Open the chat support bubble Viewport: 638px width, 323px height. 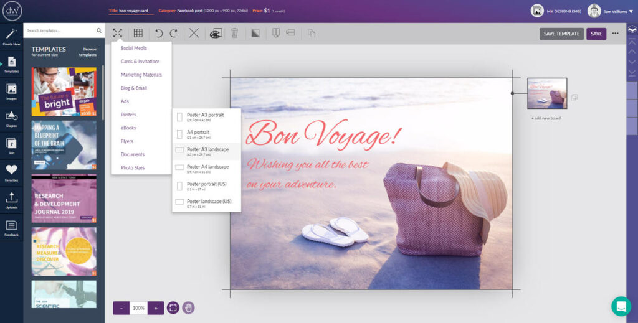621,306
